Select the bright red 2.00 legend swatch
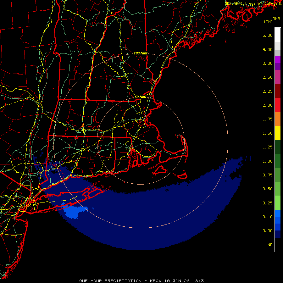 pos(278,105)
